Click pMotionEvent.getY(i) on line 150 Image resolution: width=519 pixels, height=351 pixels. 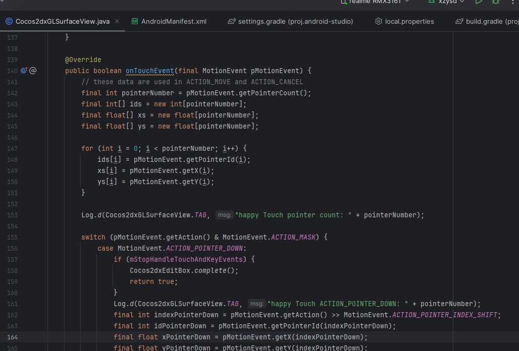(170, 182)
